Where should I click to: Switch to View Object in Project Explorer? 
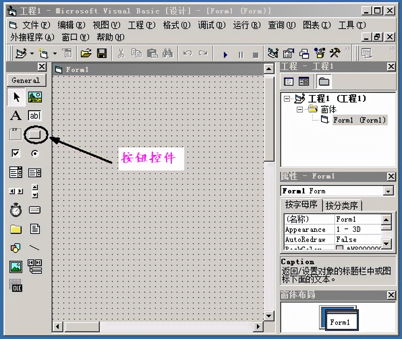coord(304,81)
